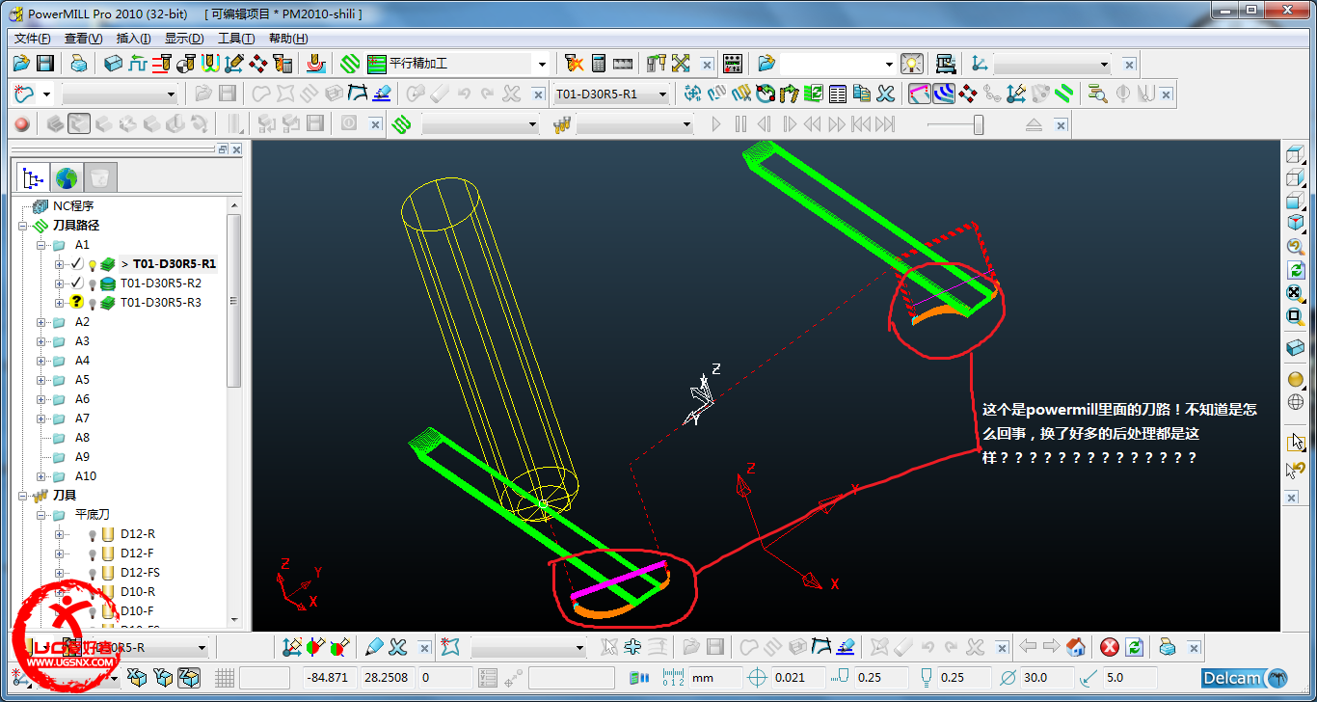The image size is (1317, 702).
Task: Open the workplane selection dropdown
Action: pos(1105,65)
